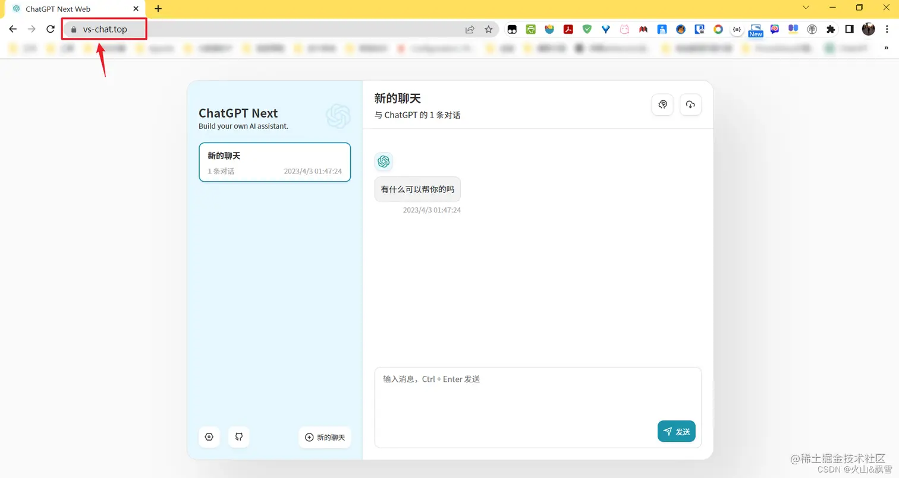Reload the page
The height and width of the screenshot is (478, 899).
[51, 29]
